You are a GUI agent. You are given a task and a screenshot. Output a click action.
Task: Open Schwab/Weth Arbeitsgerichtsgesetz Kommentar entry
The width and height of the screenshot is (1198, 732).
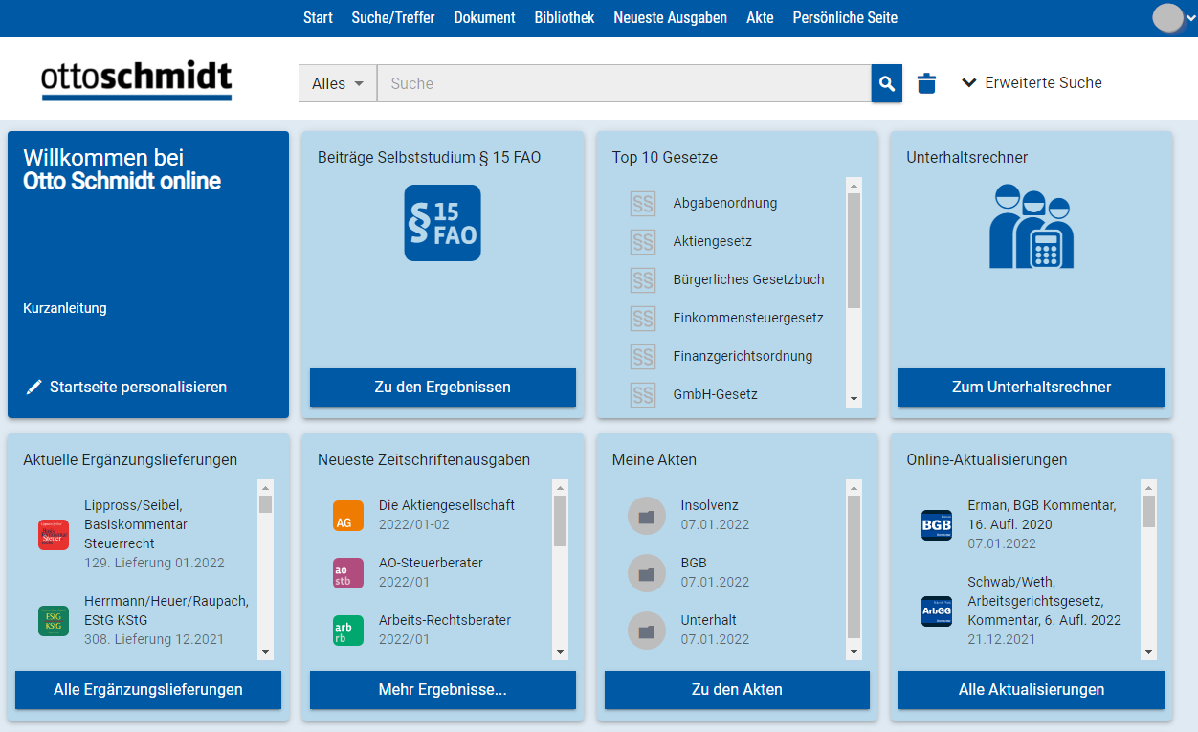[1045, 610]
